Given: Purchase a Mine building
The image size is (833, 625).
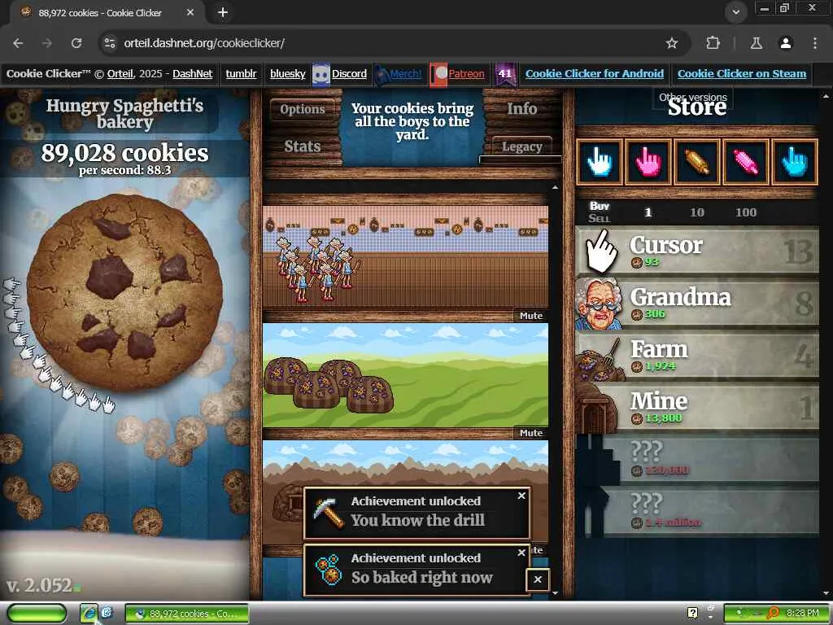Looking at the screenshot, I should tap(697, 407).
